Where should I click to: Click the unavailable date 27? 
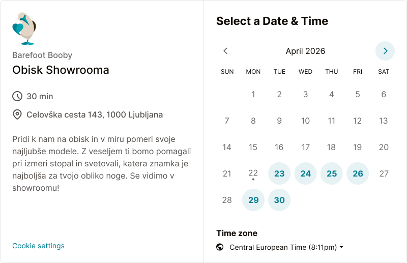(384, 173)
